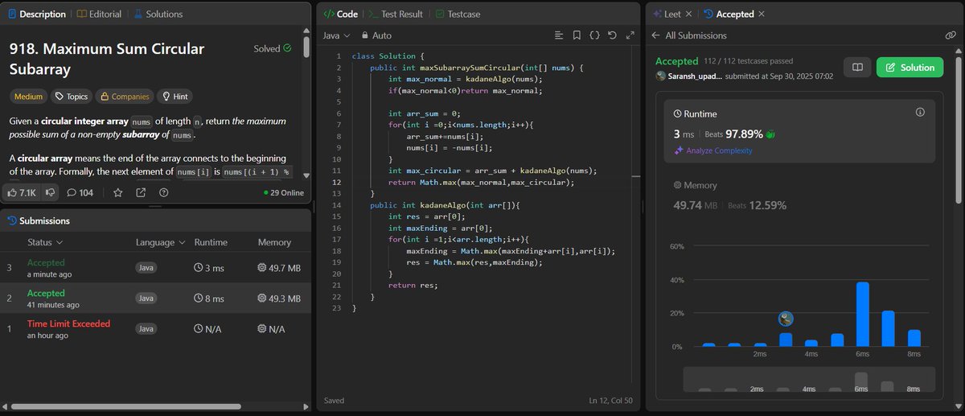Downvote the problem with thumbs-down icon

pyautogui.click(x=50, y=192)
